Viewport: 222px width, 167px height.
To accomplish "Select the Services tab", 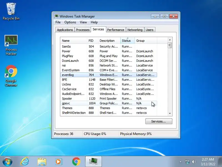I will point(99,30).
